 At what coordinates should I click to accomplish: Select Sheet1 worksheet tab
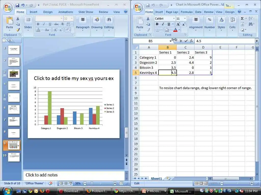click(156, 178)
